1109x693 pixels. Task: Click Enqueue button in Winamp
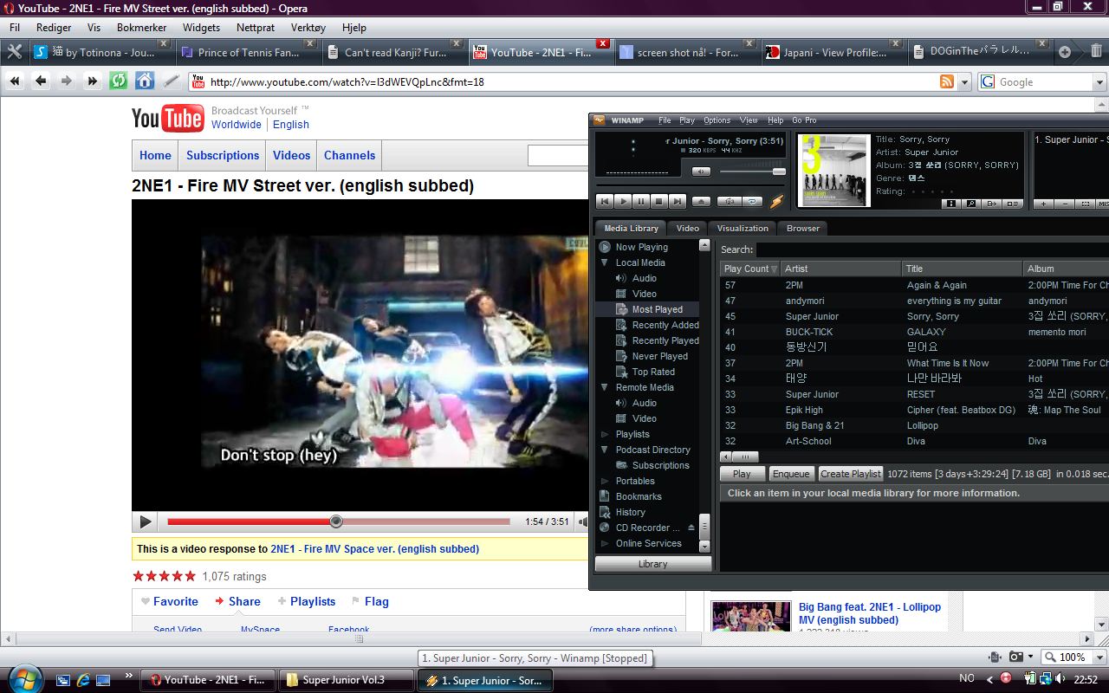pos(791,474)
